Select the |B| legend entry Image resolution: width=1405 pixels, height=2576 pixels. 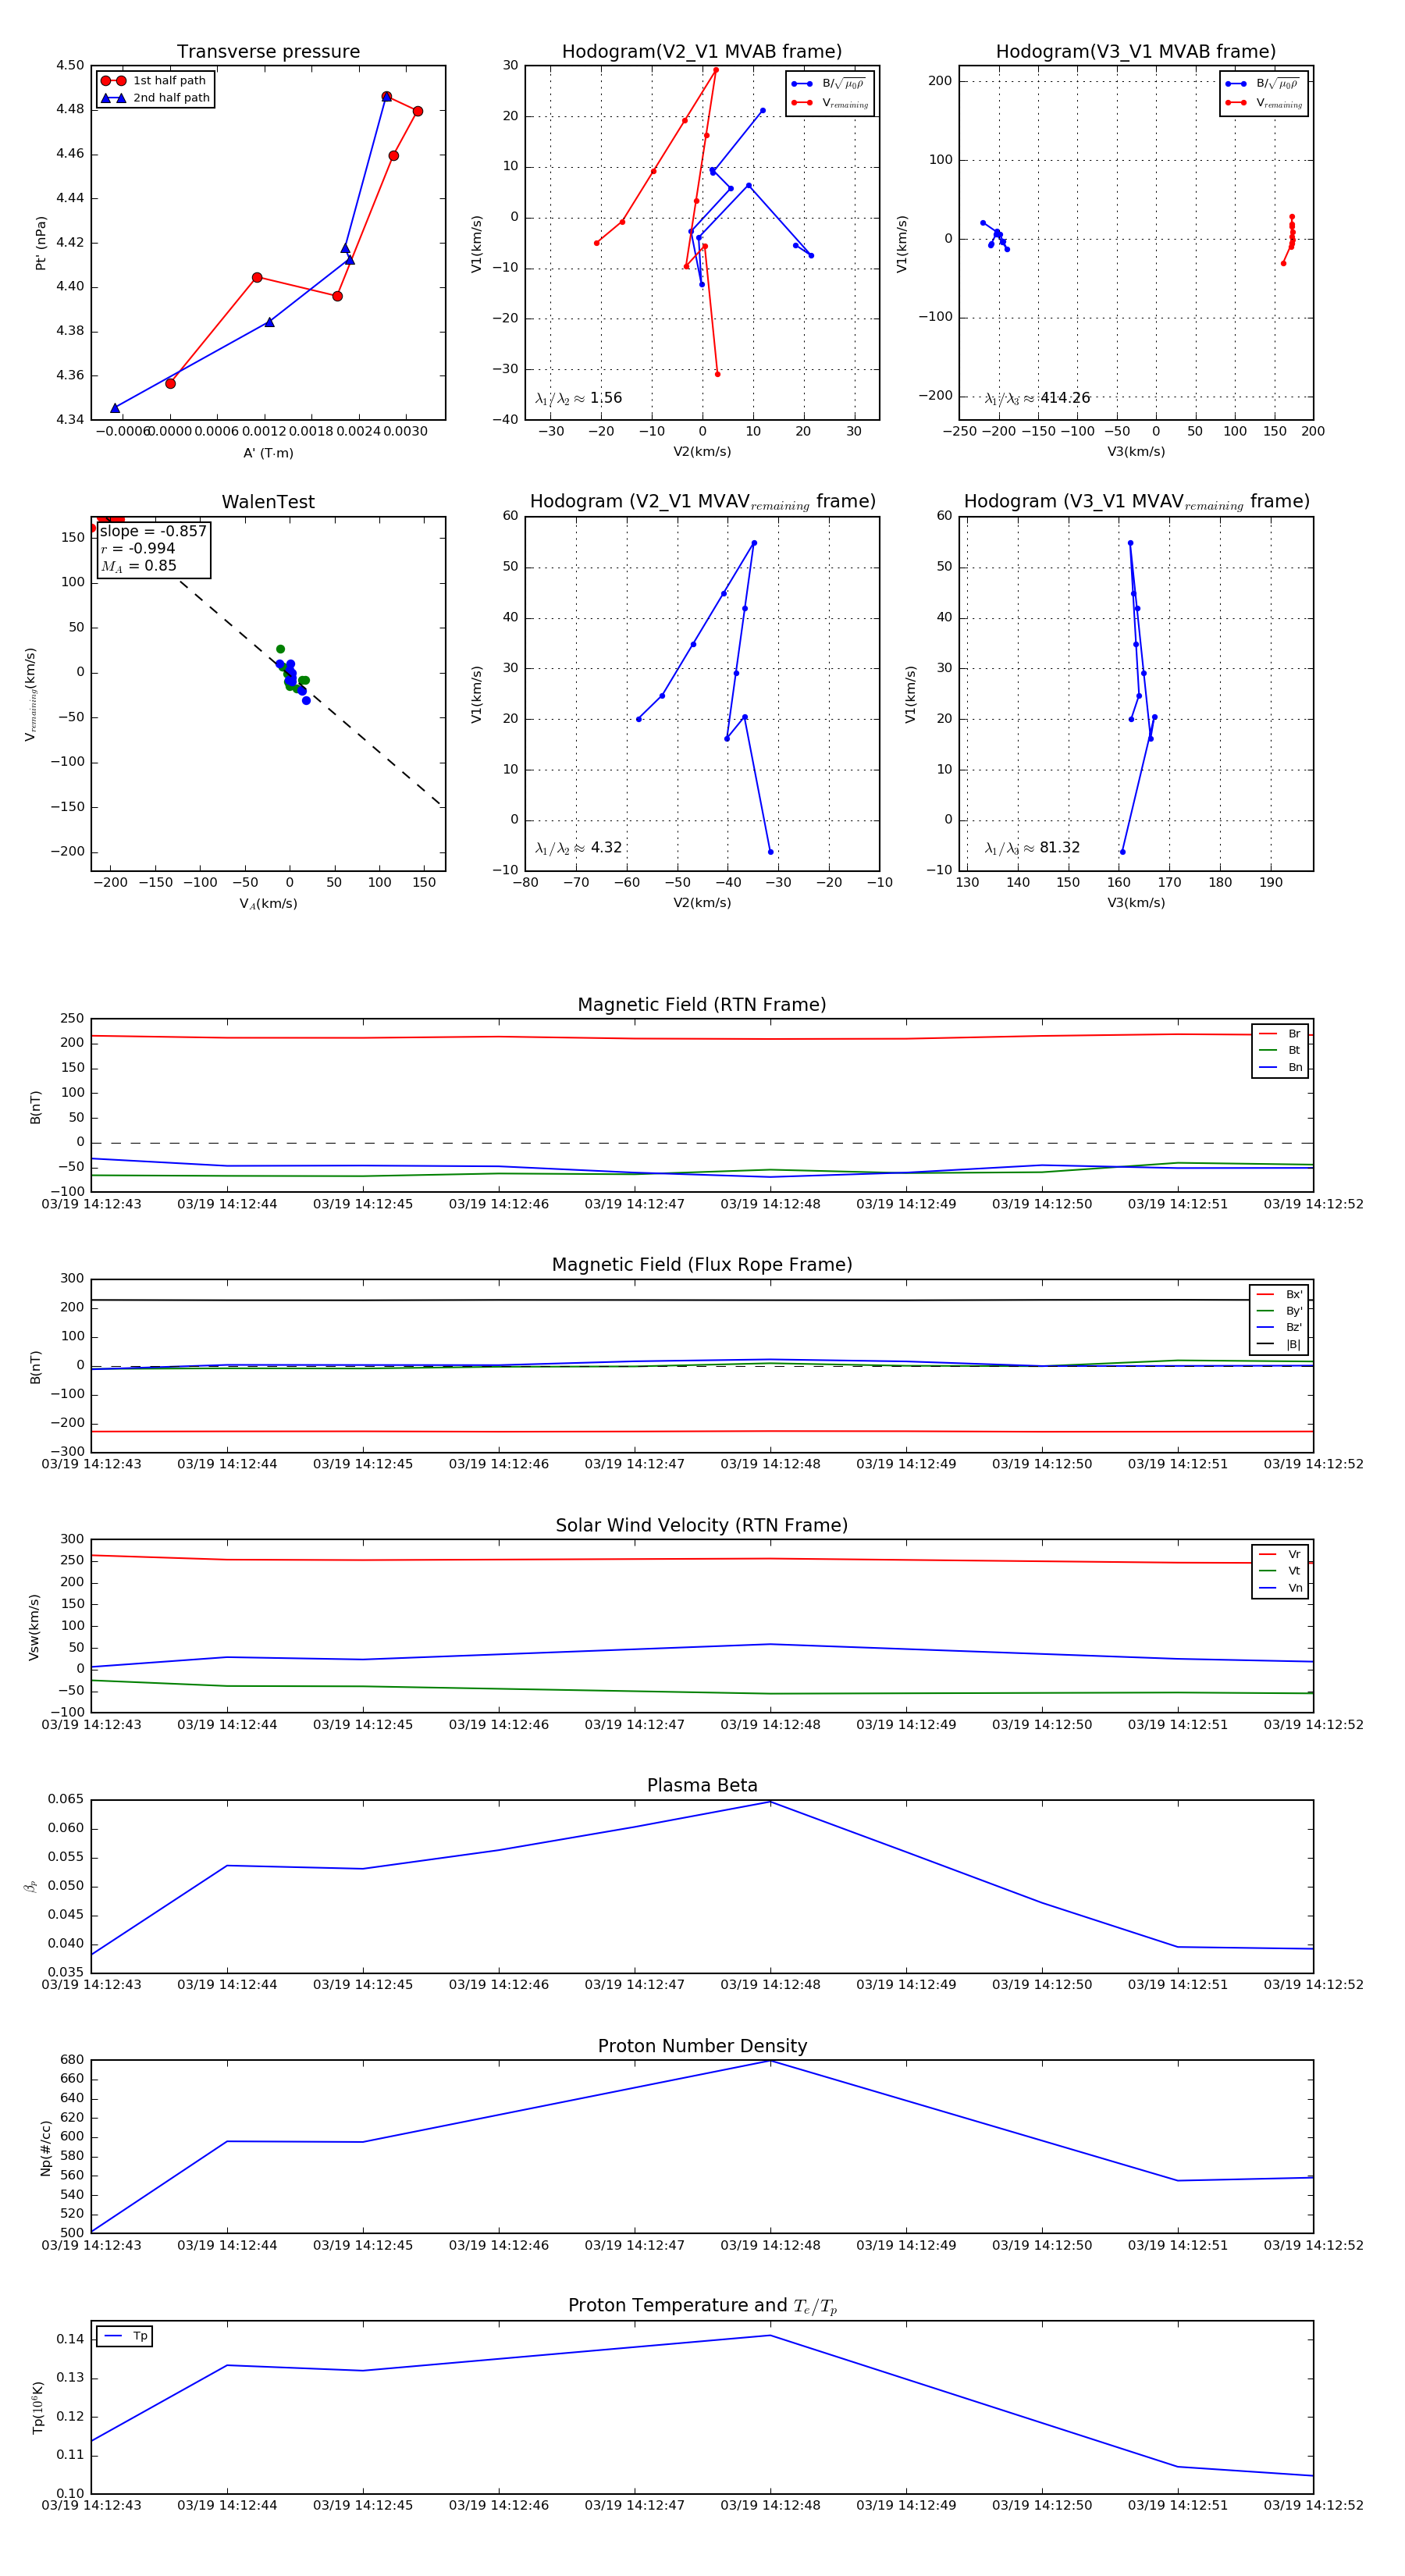(1279, 1345)
